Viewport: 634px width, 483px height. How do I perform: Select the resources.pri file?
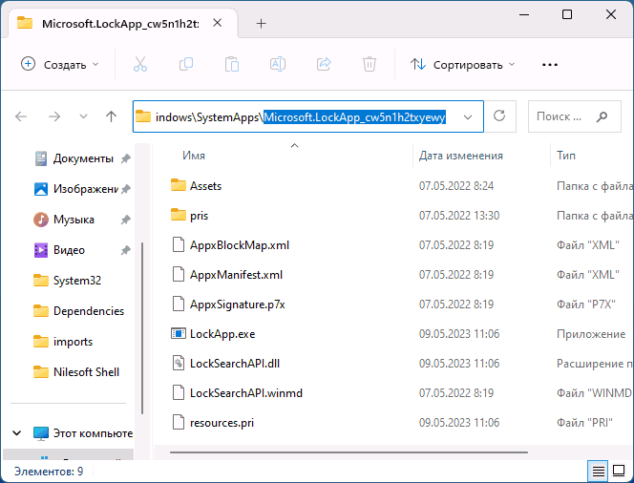[x=222, y=423]
